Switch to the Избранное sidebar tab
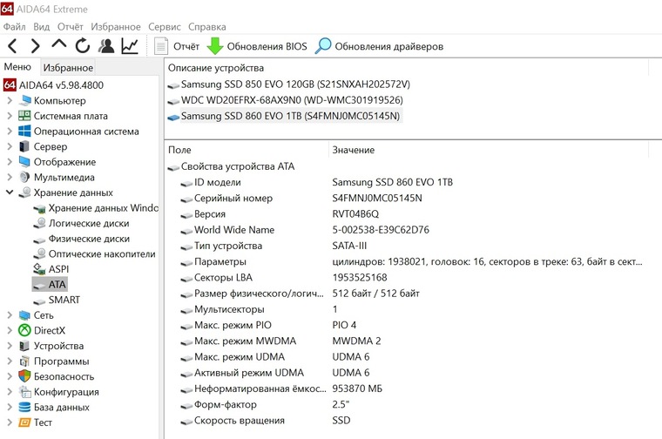Image resolution: width=662 pixels, height=439 pixels. (x=68, y=68)
